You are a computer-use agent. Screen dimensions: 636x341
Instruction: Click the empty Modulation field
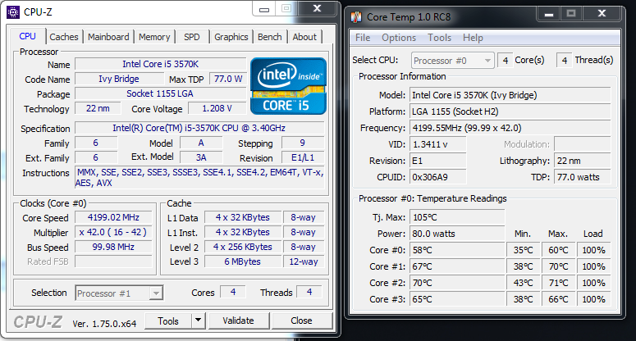pos(583,144)
